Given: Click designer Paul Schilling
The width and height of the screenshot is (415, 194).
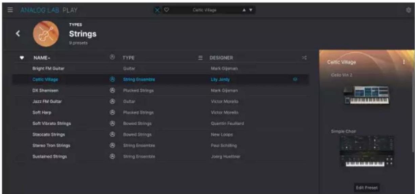Looking at the screenshot, I should coord(224,146).
